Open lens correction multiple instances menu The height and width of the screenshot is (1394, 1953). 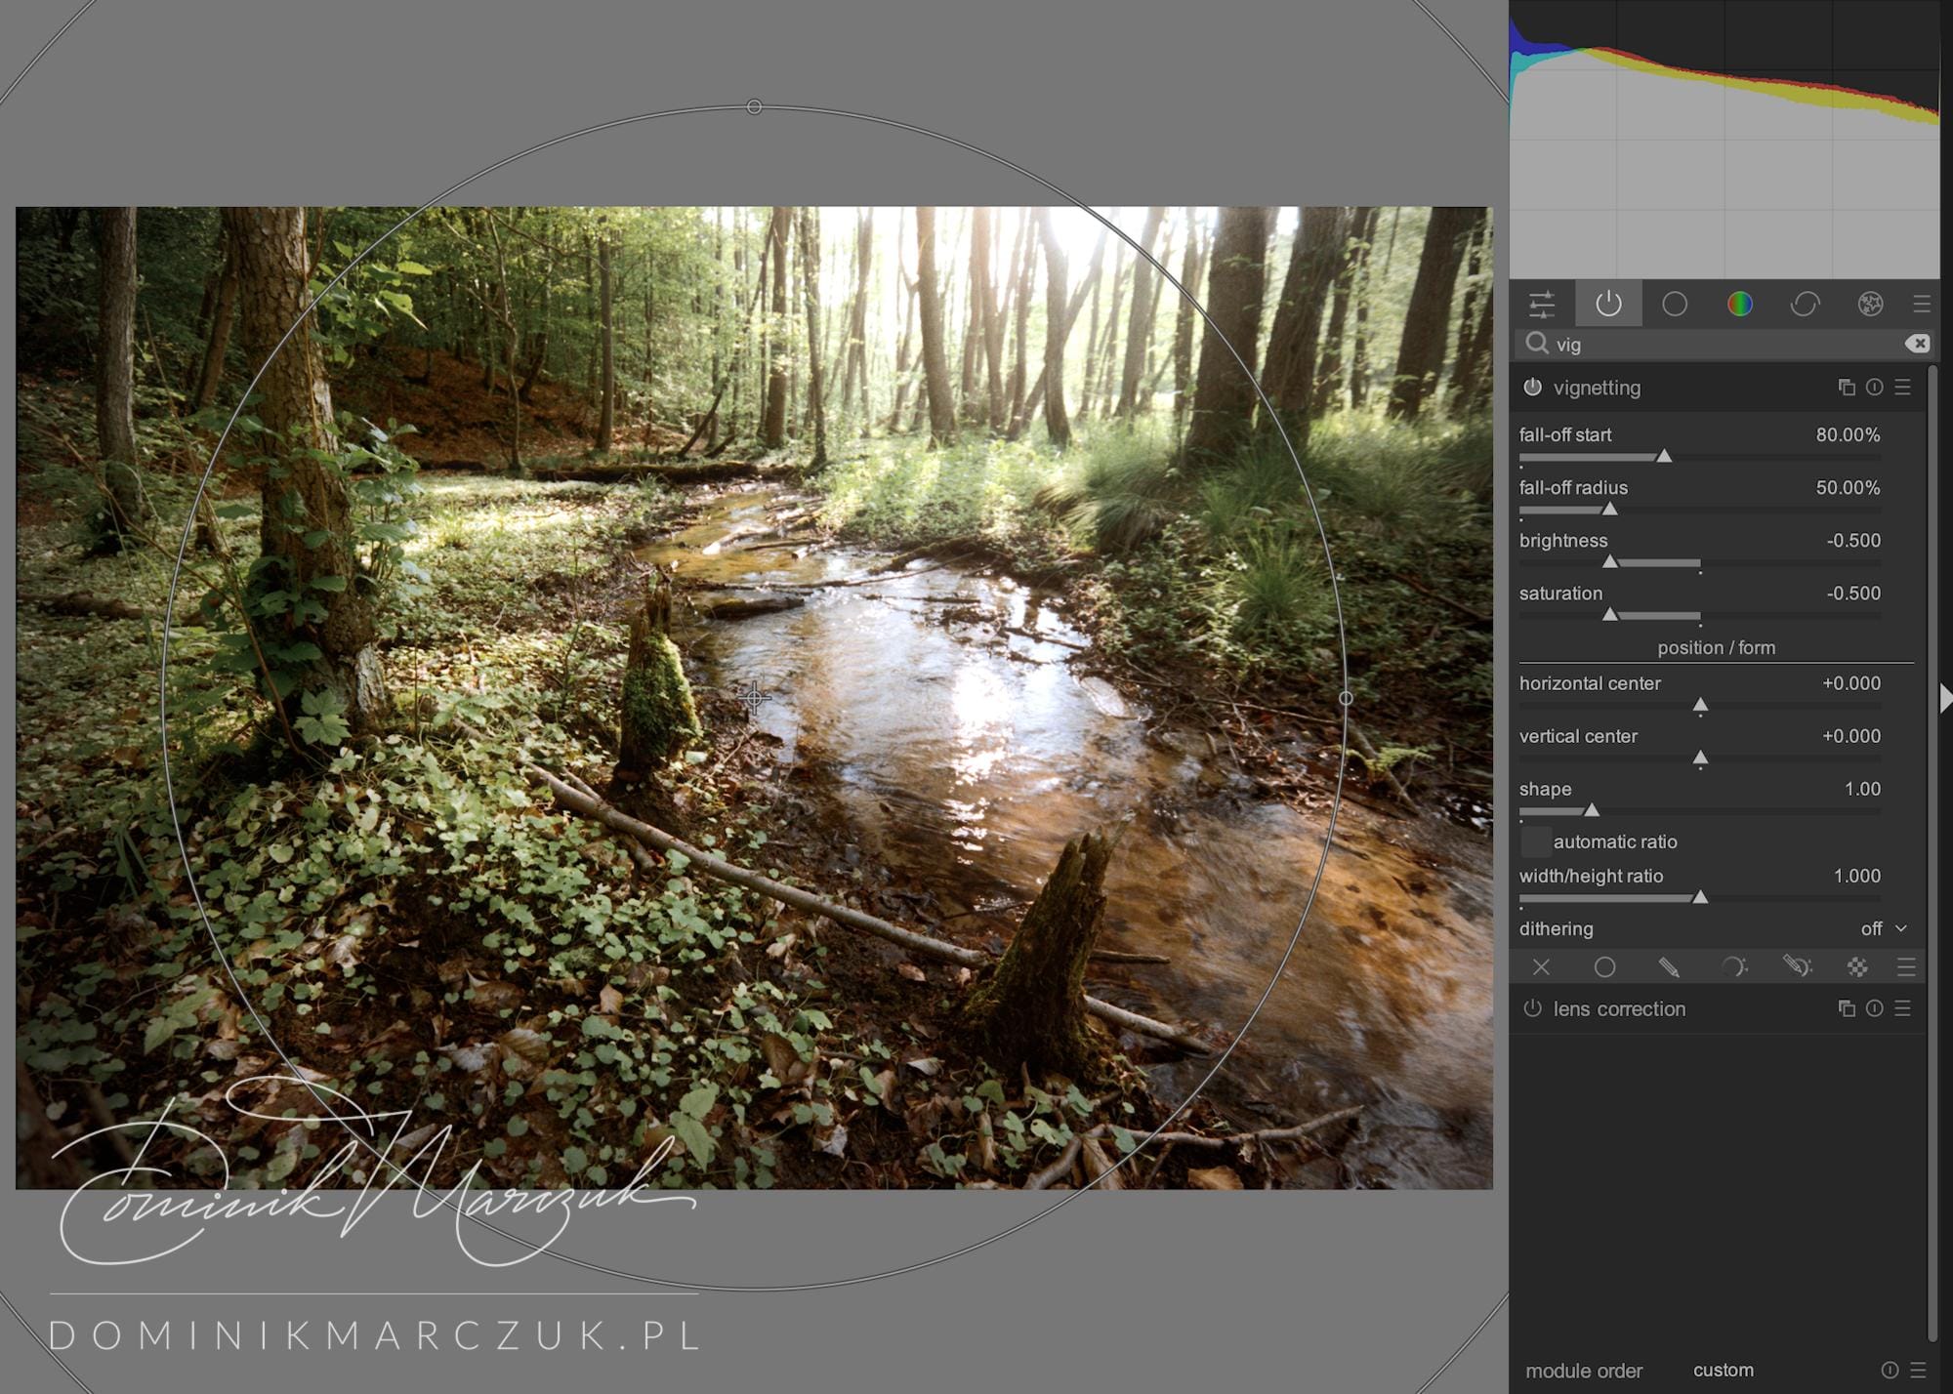(1847, 1008)
